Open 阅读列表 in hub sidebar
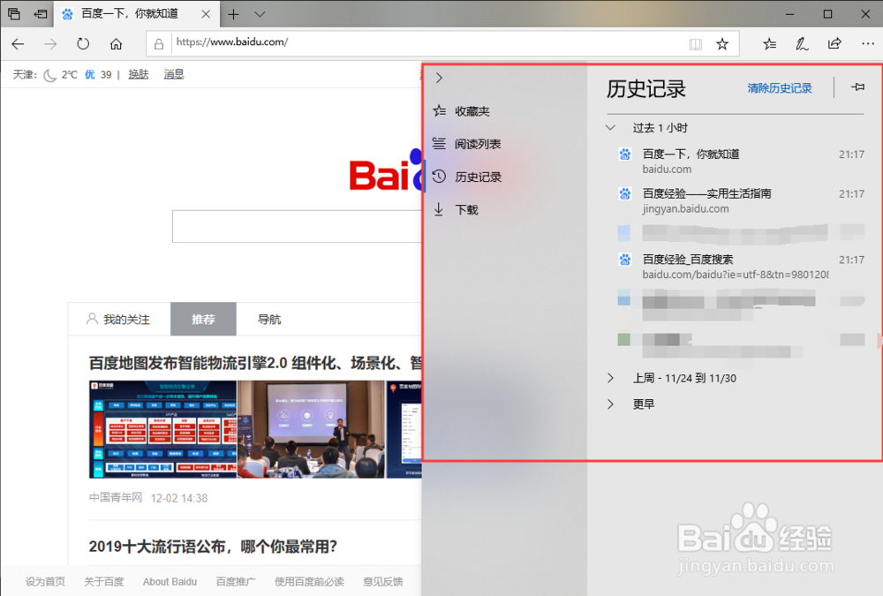This screenshot has width=883, height=596. coord(467,144)
